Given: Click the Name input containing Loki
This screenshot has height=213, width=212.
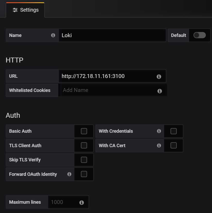Looking at the screenshot, I should point(112,35).
